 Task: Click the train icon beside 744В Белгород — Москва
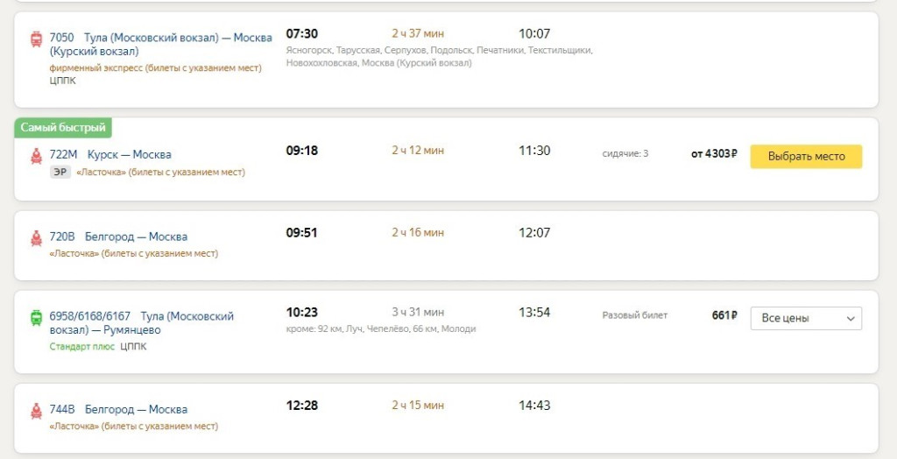tap(36, 410)
